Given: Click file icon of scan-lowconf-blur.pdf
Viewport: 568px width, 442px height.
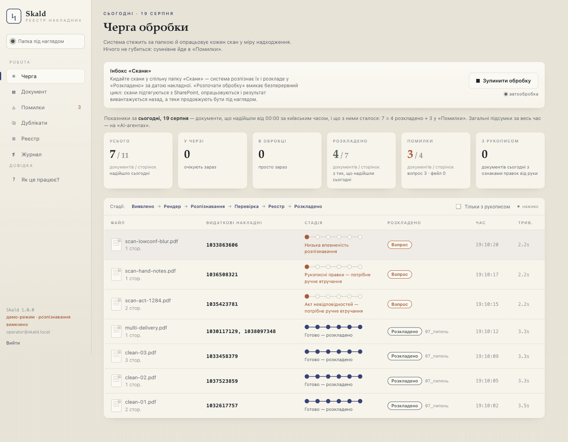Looking at the screenshot, I should [116, 245].
